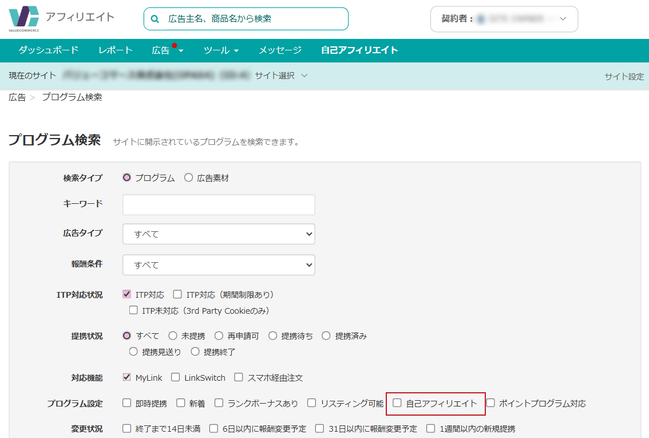Viewport: 649px width, 438px height.
Task: Select the 提携済み radio button
Action: coord(326,336)
